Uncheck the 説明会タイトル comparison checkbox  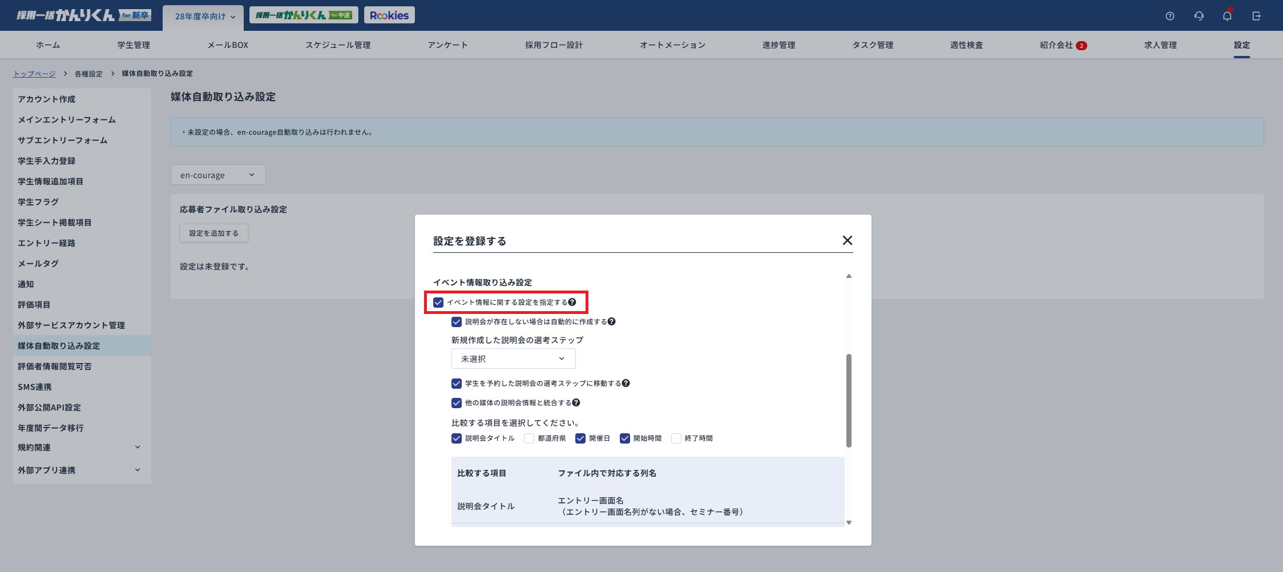tap(456, 438)
